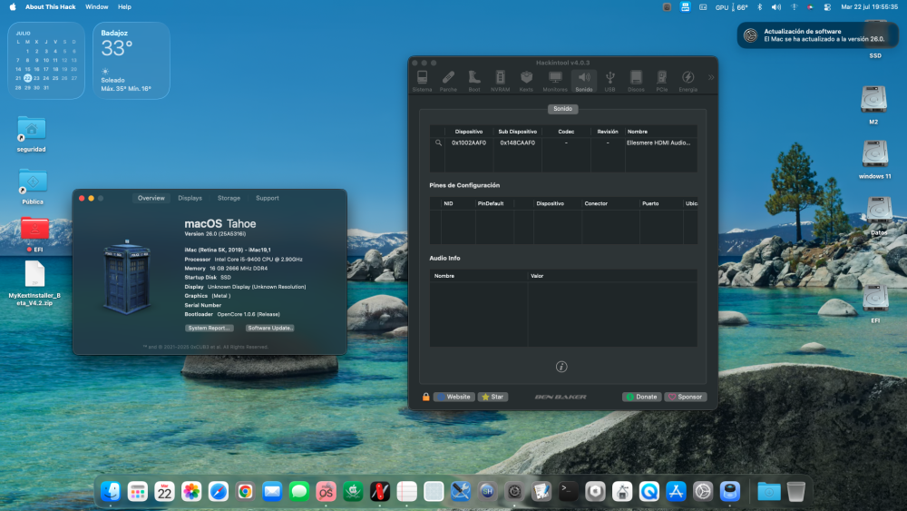Open the Energía section in Hackintool
The height and width of the screenshot is (511, 907).
[688, 81]
